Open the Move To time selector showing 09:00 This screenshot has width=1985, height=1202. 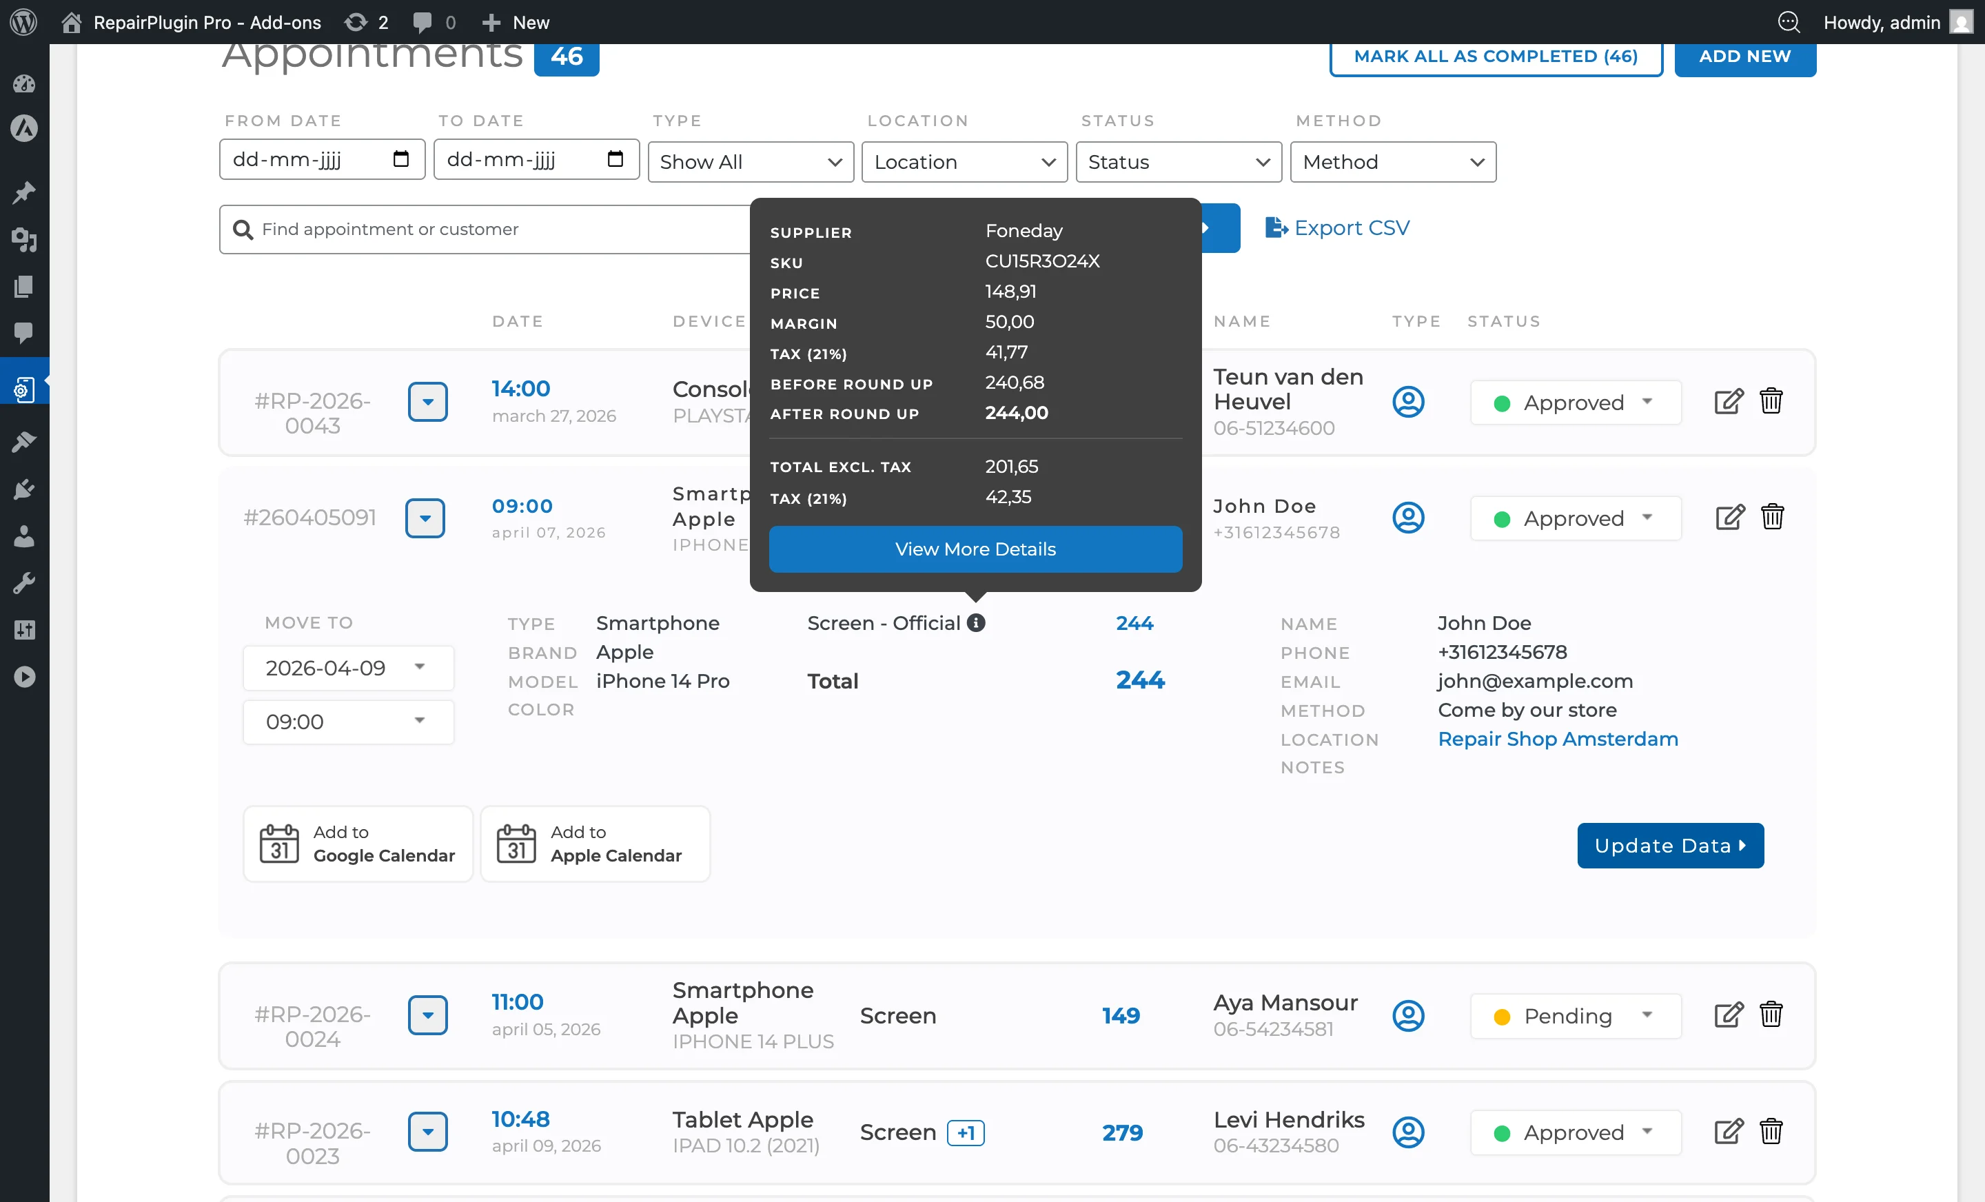tap(349, 722)
